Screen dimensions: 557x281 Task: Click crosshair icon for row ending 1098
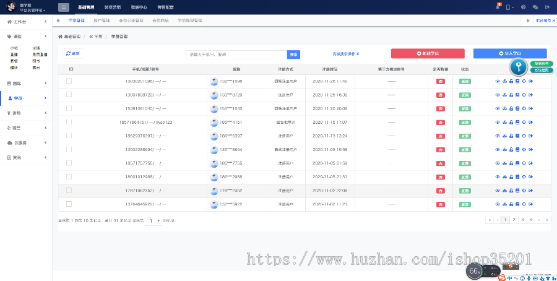[524, 81]
